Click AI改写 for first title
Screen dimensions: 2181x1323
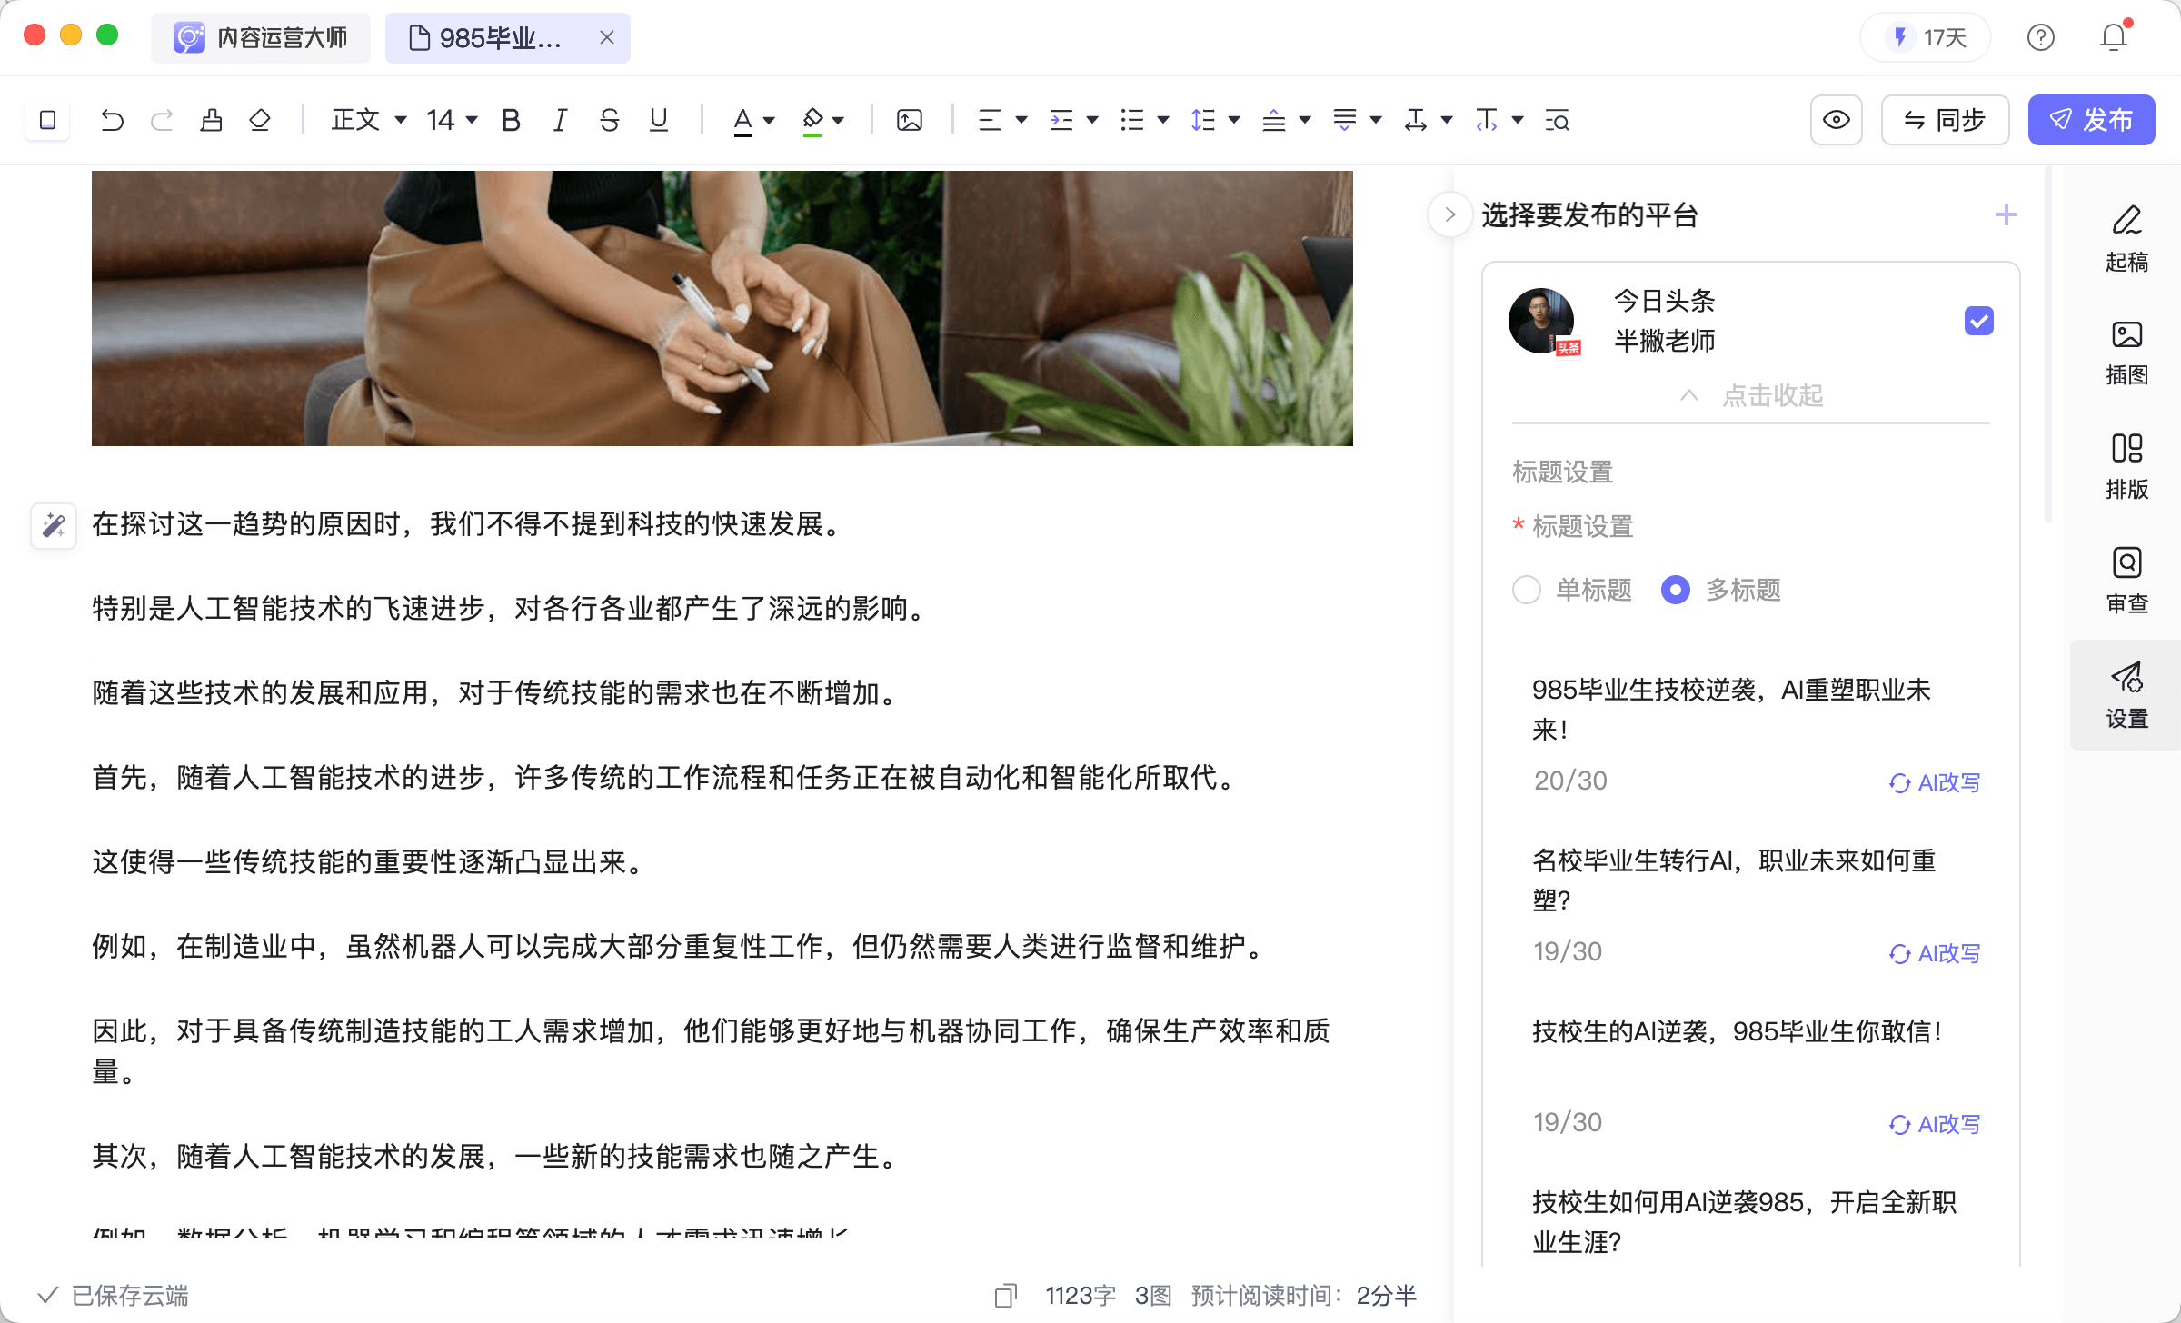[x=1935, y=782]
